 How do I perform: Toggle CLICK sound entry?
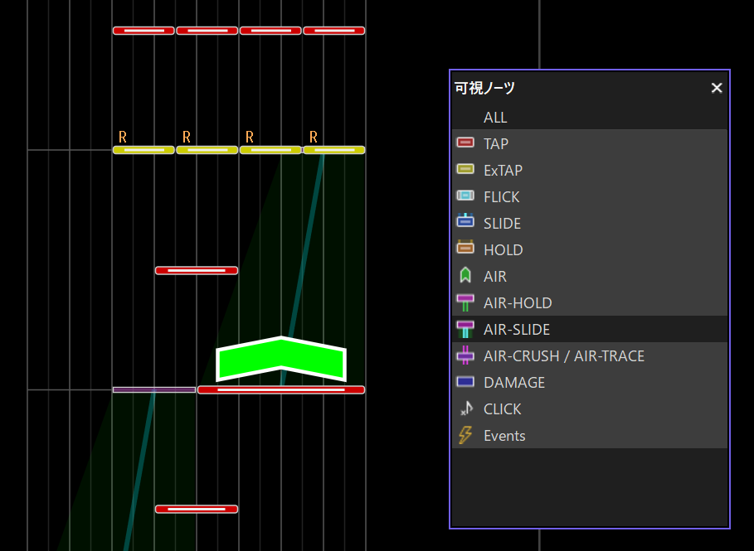pos(590,408)
